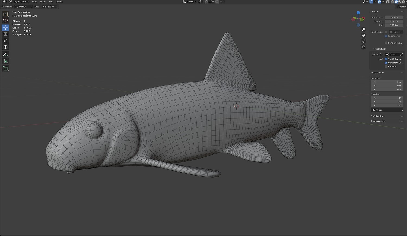Choose the Move tool
This screenshot has width=407, height=236.
(5, 28)
